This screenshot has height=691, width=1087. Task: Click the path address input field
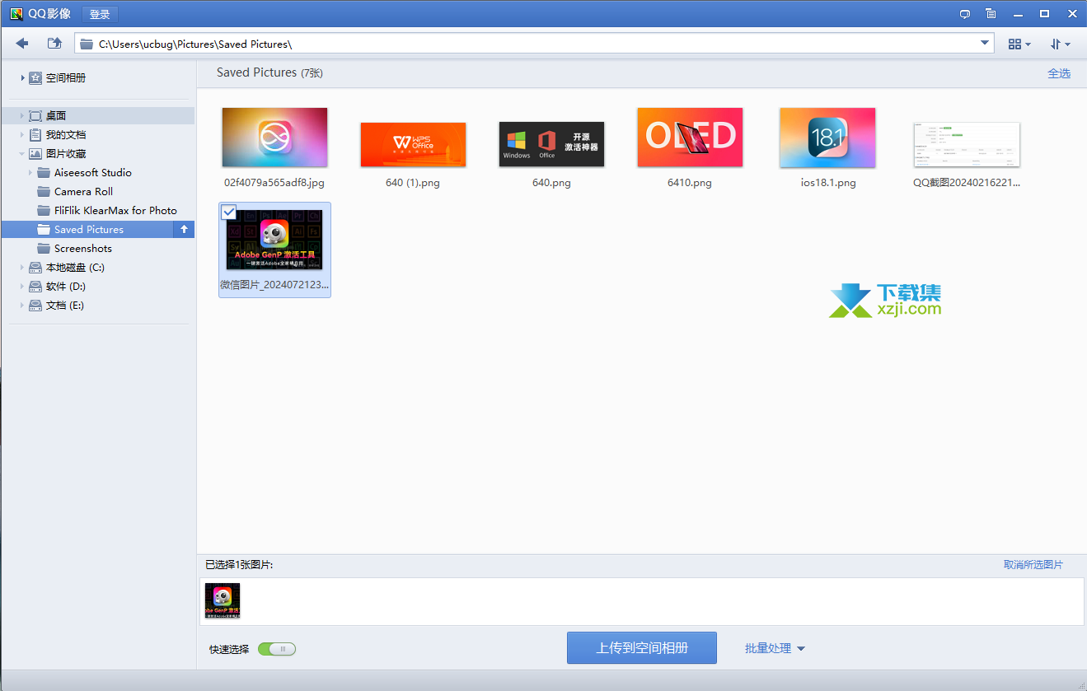533,44
